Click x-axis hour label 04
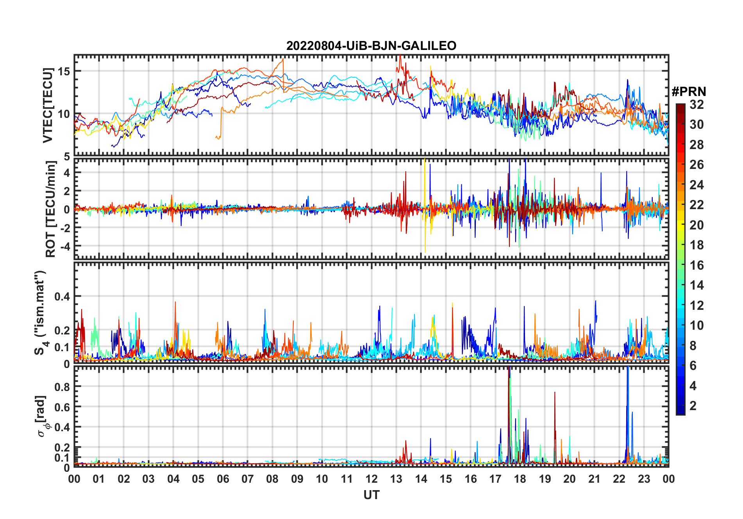Image resolution: width=743 pixels, height=519 pixels. coord(173,479)
